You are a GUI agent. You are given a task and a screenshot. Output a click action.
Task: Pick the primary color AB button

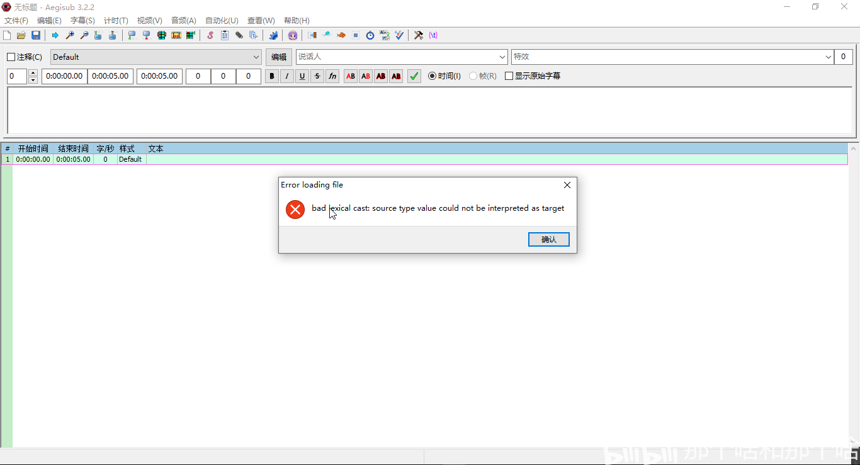coord(351,76)
